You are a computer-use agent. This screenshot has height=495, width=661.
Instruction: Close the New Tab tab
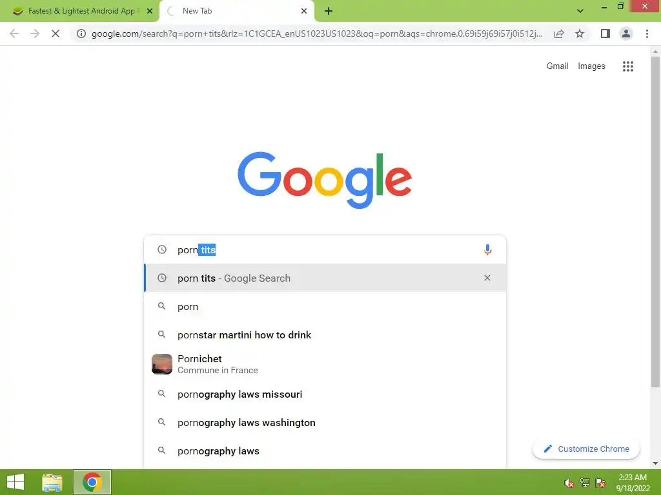point(304,11)
